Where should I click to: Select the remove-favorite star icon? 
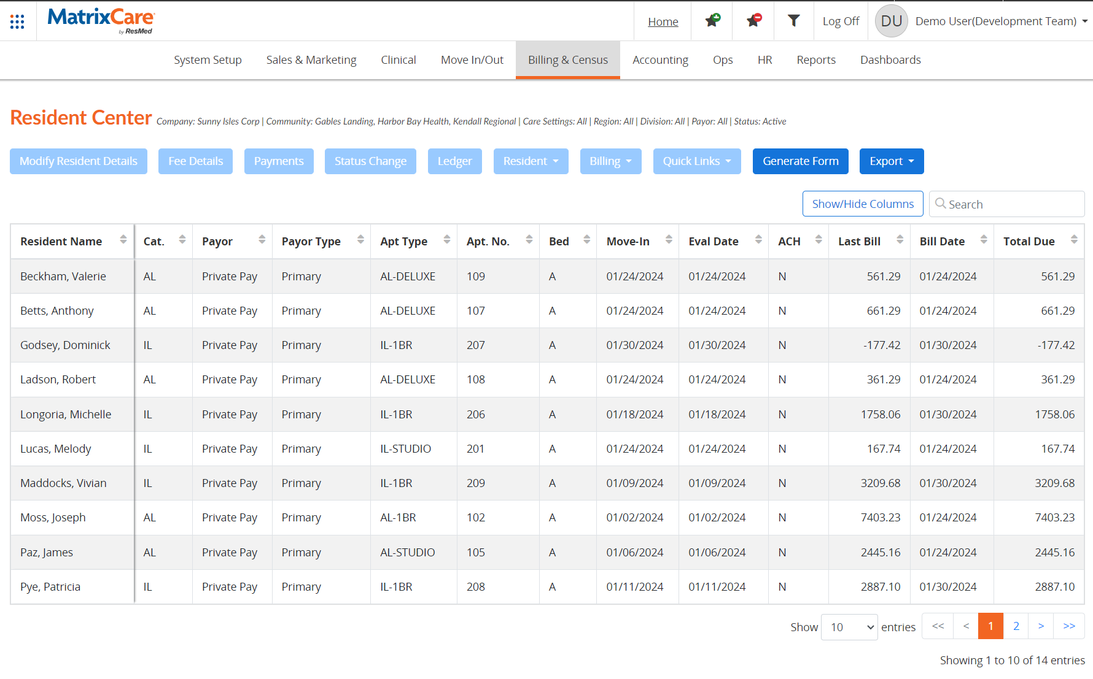click(x=753, y=20)
